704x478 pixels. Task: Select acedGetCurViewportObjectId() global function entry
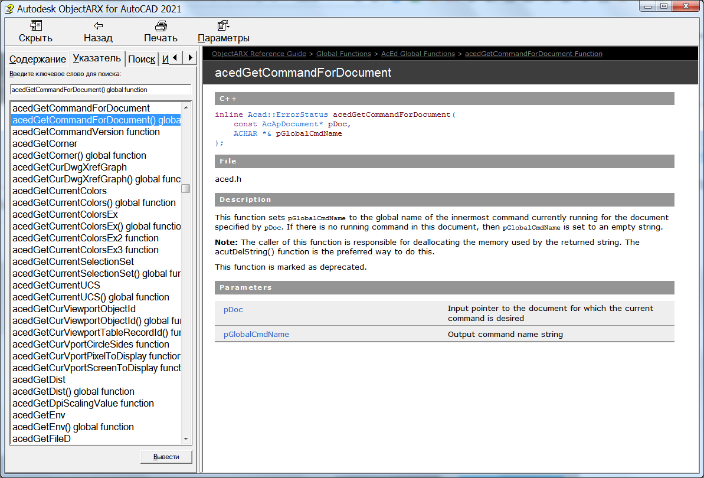pyautogui.click(x=96, y=321)
